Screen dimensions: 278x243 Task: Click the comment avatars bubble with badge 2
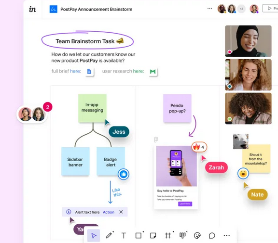pos(32,115)
